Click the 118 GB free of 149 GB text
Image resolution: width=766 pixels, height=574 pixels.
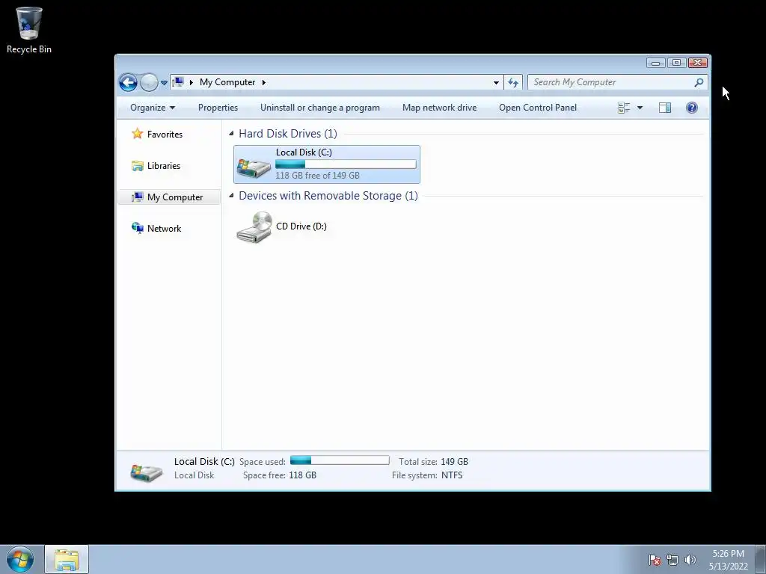point(317,175)
